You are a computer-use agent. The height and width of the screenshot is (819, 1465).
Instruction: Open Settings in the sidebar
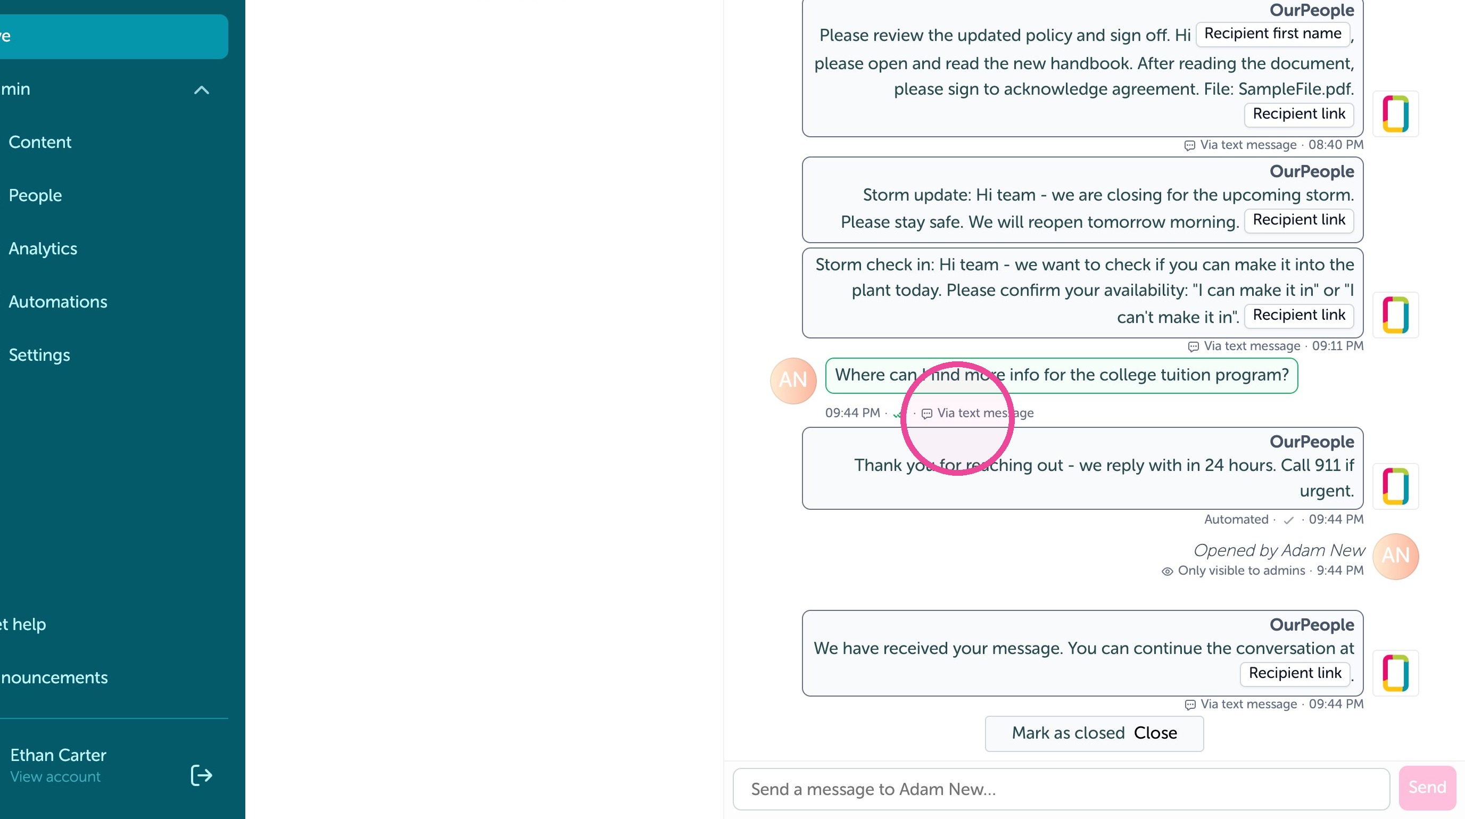(x=39, y=355)
